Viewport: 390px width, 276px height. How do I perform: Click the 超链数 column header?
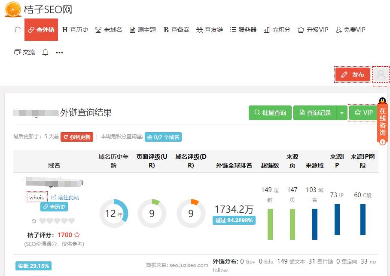[270, 165]
